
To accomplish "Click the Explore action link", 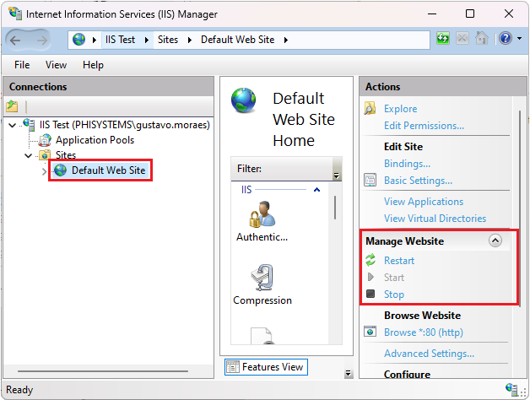I will pos(400,109).
